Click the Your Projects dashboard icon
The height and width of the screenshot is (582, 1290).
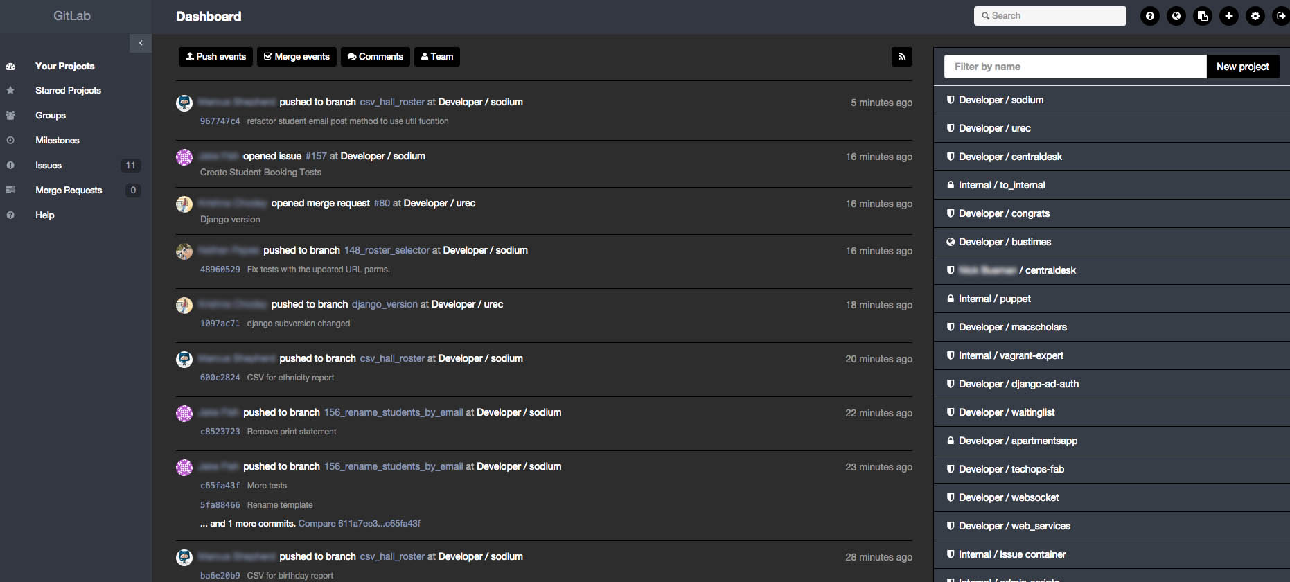click(x=10, y=67)
